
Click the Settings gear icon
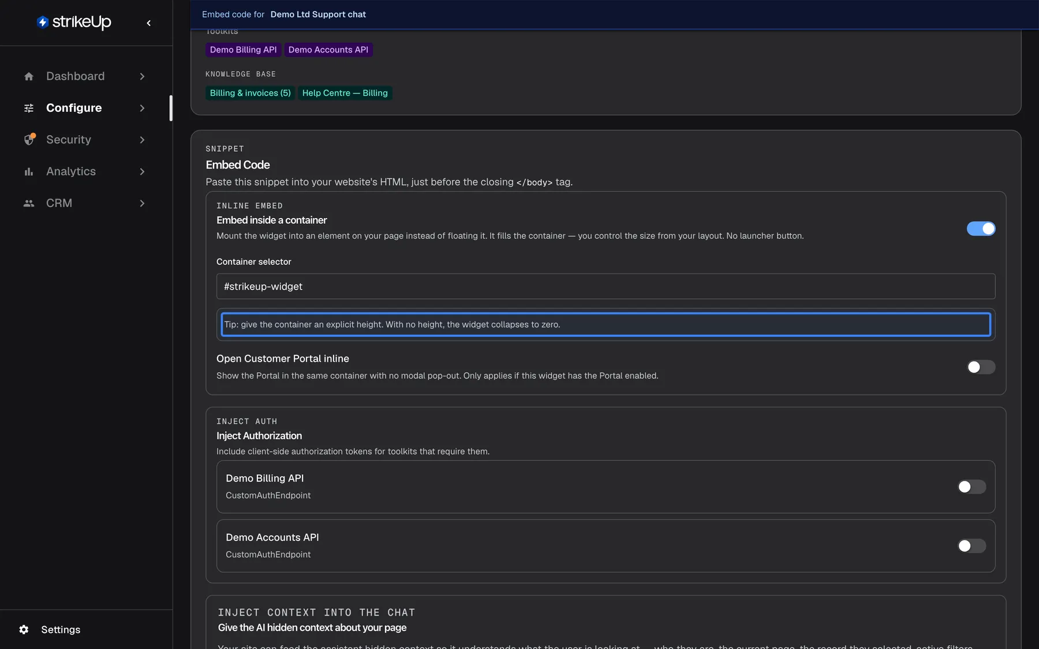[x=24, y=629]
